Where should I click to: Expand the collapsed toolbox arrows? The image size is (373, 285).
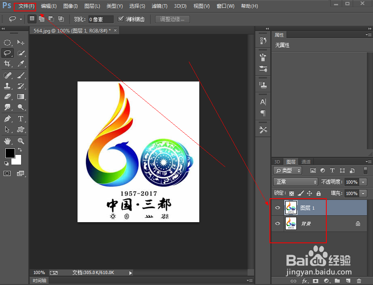[3, 29]
